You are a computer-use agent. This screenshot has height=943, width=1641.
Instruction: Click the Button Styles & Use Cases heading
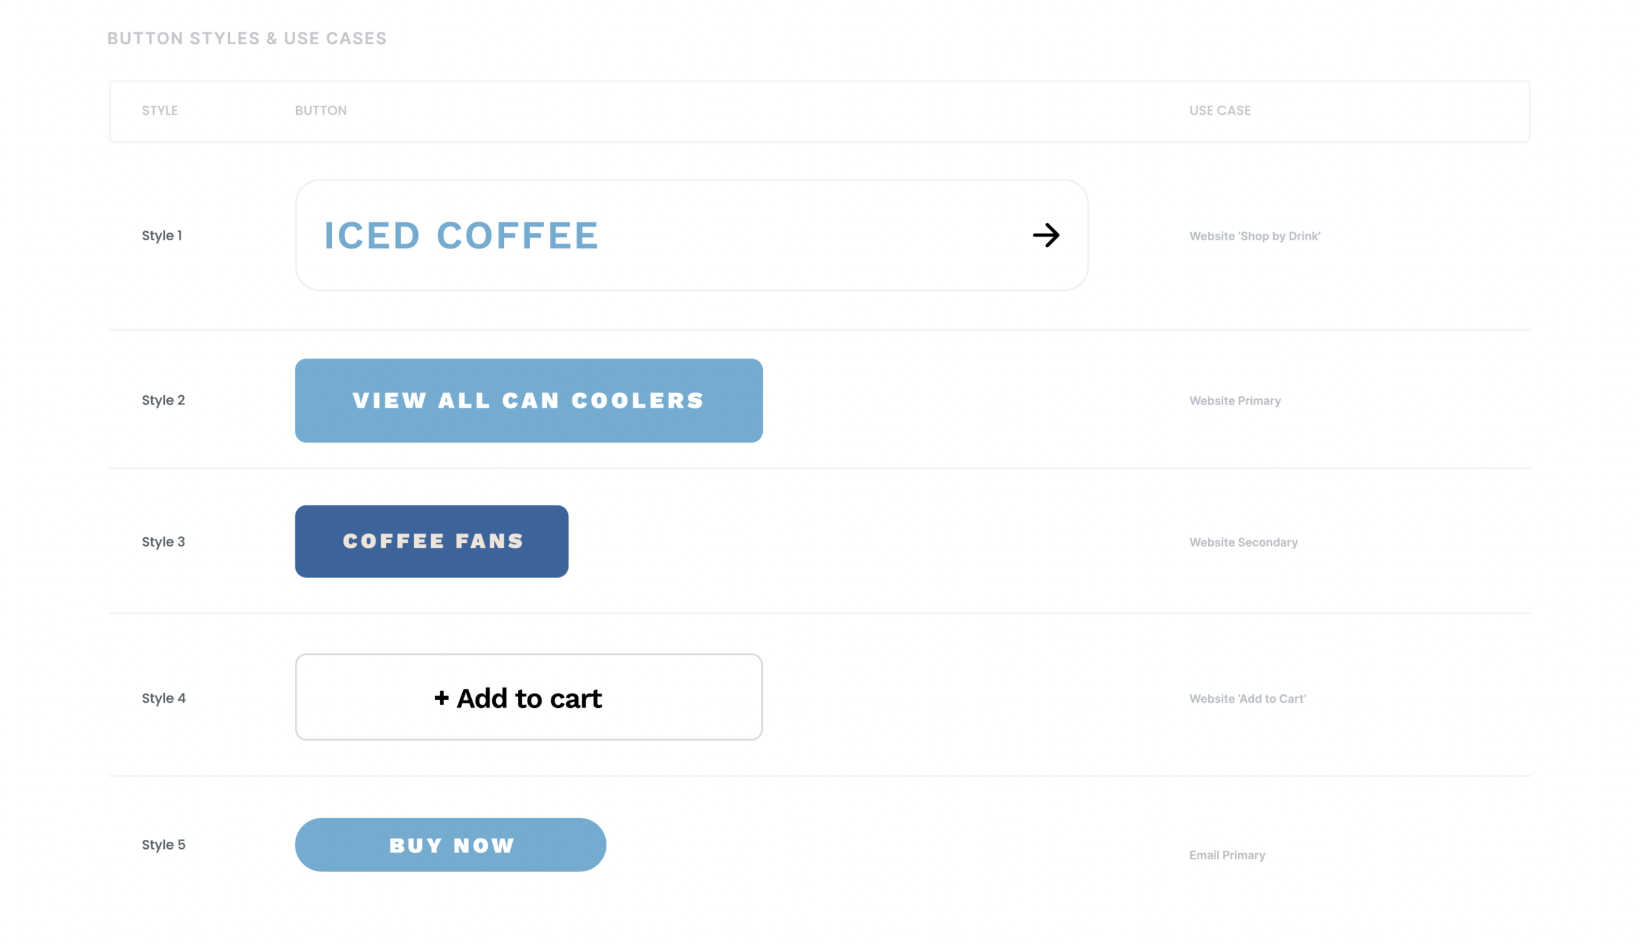point(247,39)
